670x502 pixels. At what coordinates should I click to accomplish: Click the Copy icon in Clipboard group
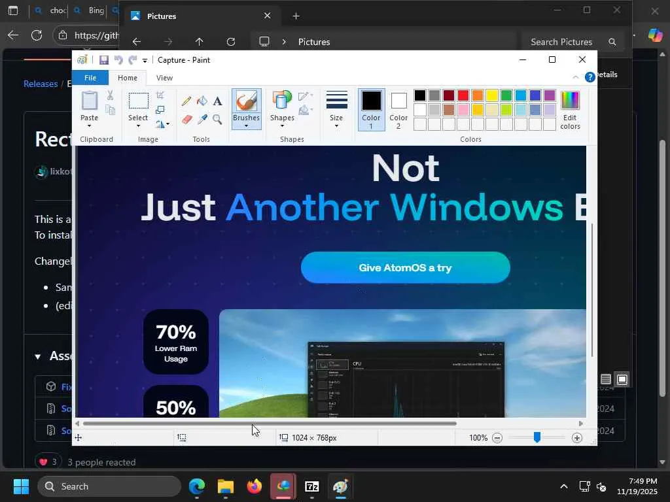coord(110,110)
